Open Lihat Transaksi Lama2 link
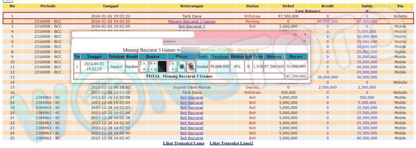The width and height of the screenshot is (416, 148). click(231, 143)
